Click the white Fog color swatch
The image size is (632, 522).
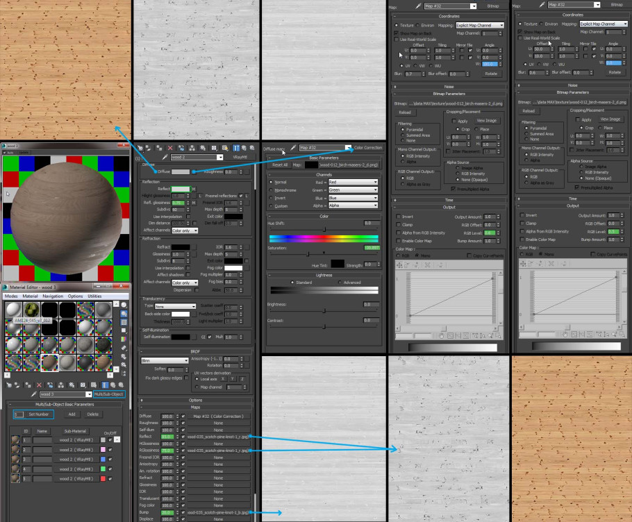coord(233,268)
